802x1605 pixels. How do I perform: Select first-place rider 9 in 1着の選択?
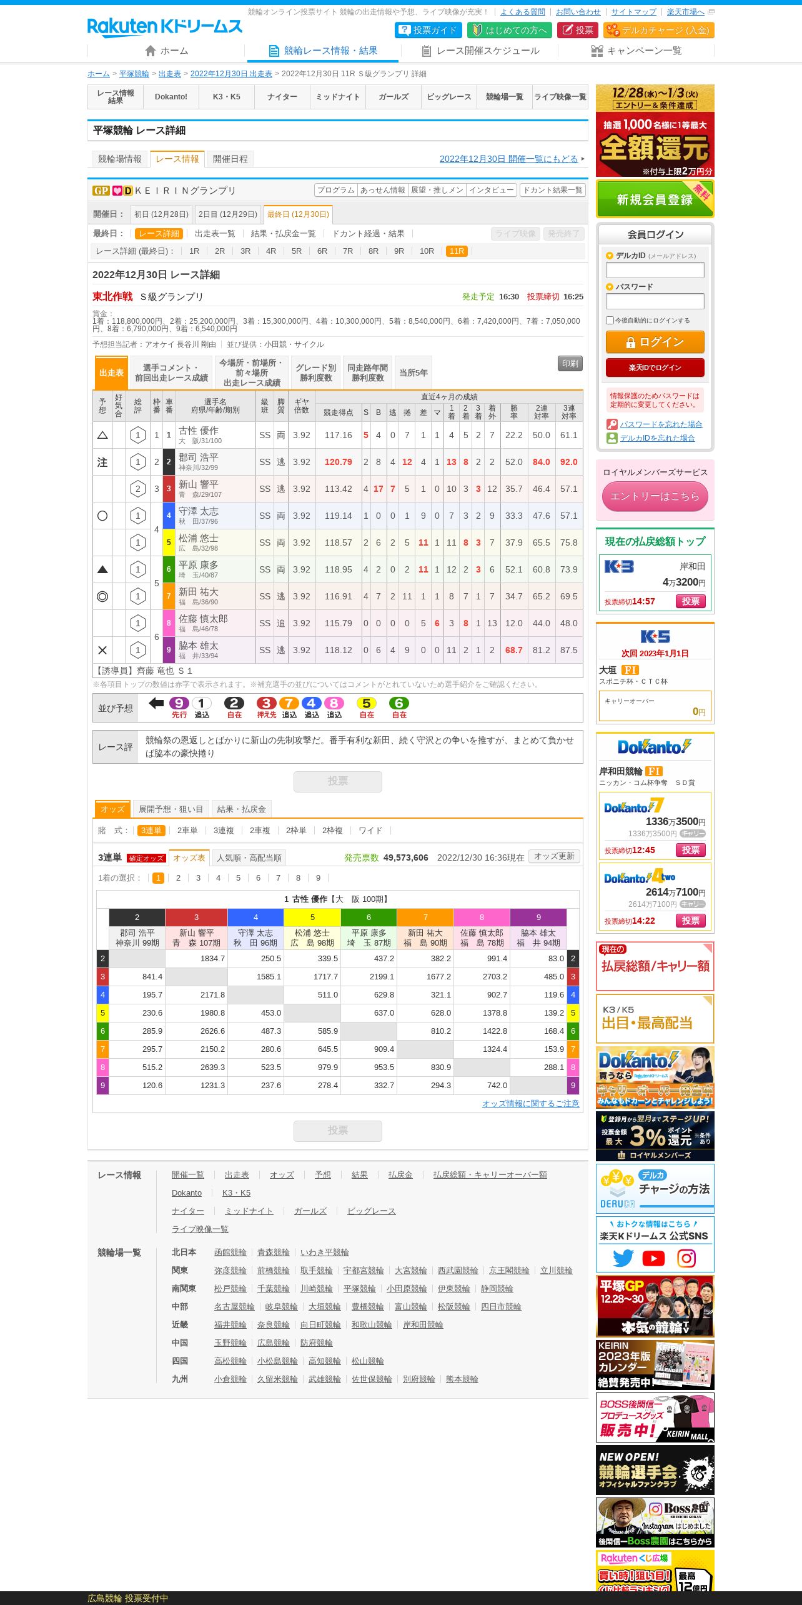[x=318, y=878]
